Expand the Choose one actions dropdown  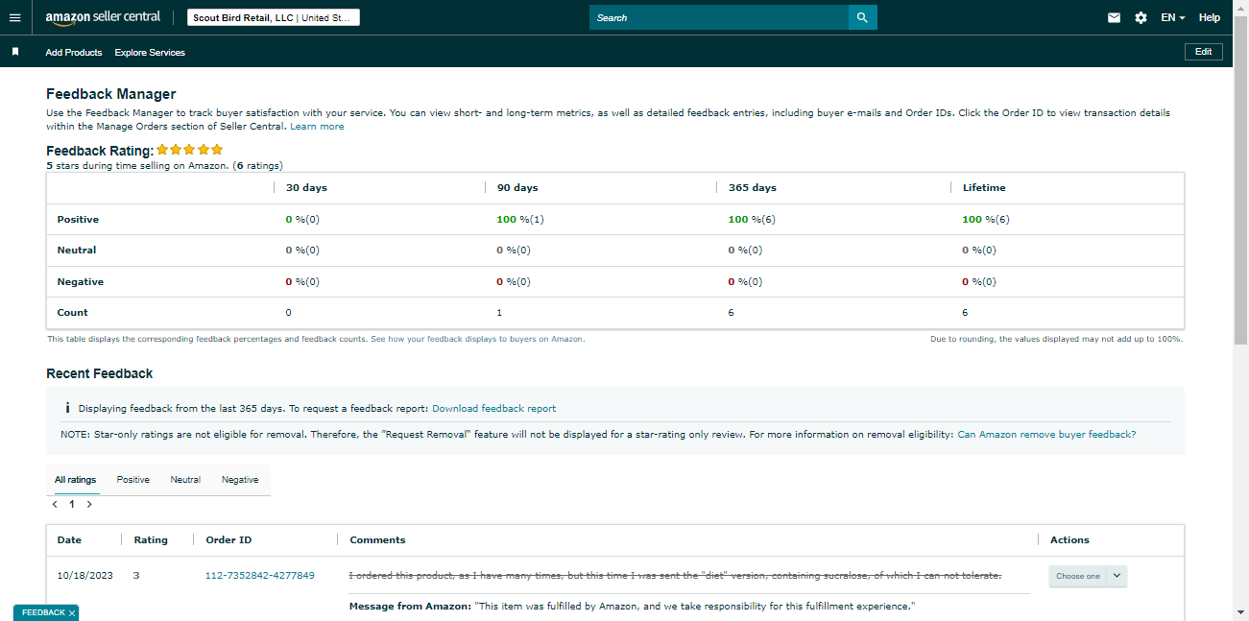(x=1088, y=576)
